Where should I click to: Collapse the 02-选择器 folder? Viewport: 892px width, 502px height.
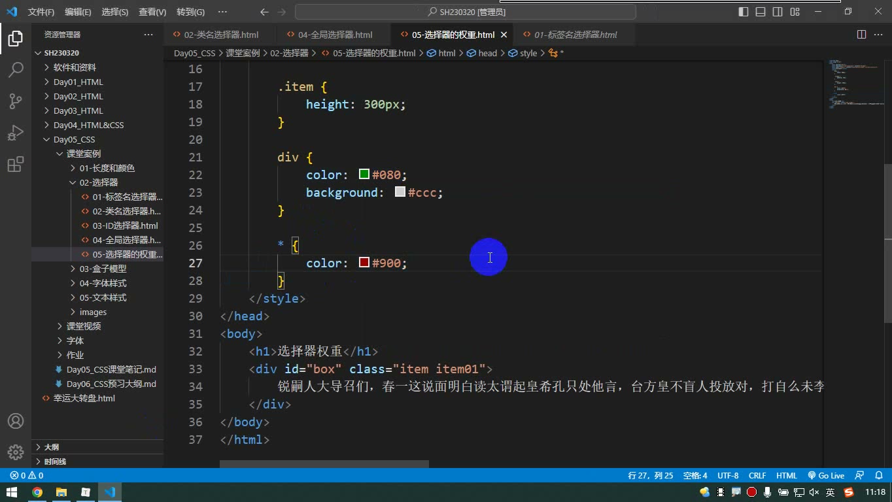98,182
